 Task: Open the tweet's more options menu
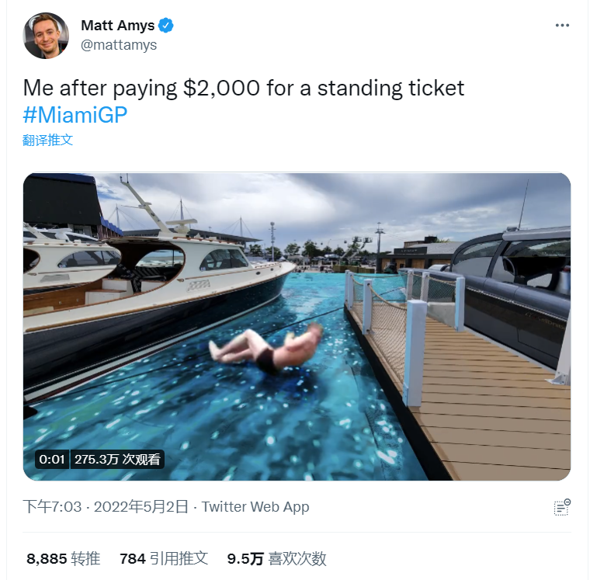click(x=563, y=25)
